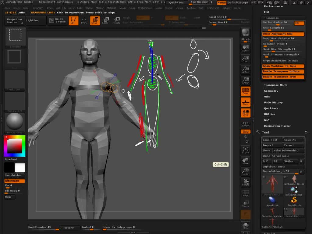Click the Save As button
Viewport: 312px width, 234px height.
pyautogui.click(x=294, y=140)
